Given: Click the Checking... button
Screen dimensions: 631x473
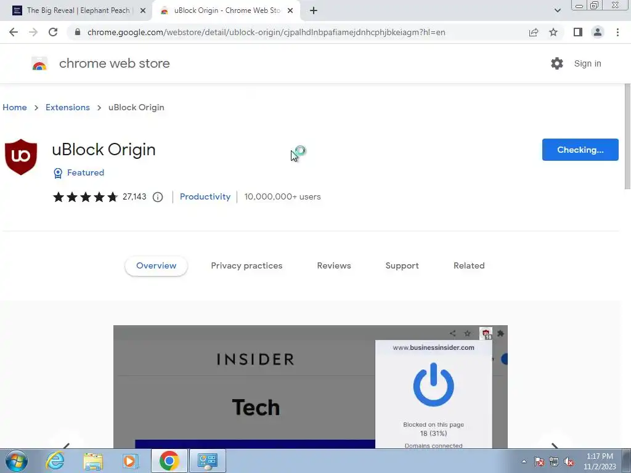Looking at the screenshot, I should (x=580, y=150).
